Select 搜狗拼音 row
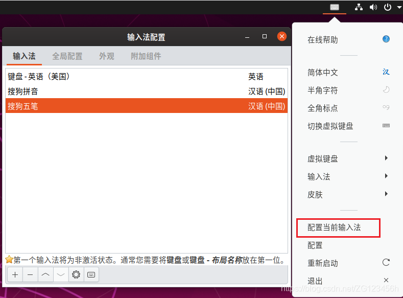The width and height of the screenshot is (403, 298). click(x=147, y=91)
